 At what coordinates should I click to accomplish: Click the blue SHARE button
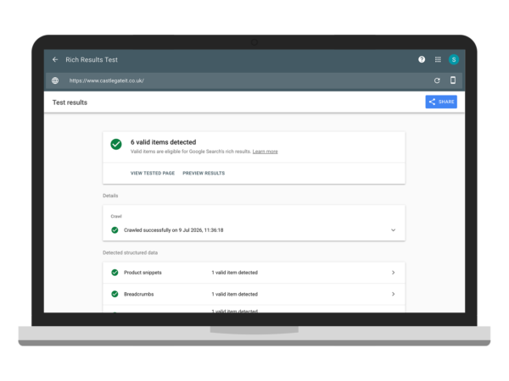441,102
